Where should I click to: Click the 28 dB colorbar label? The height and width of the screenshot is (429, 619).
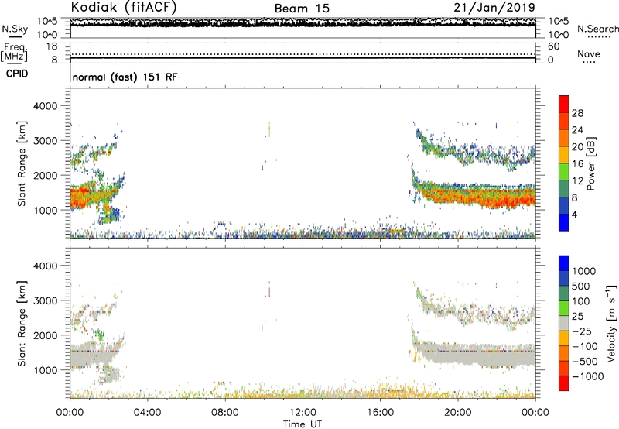[x=577, y=113]
